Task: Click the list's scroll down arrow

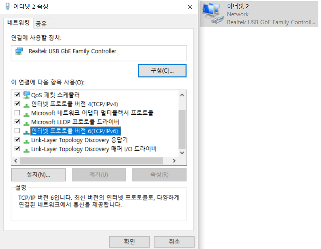Action: 182,153
